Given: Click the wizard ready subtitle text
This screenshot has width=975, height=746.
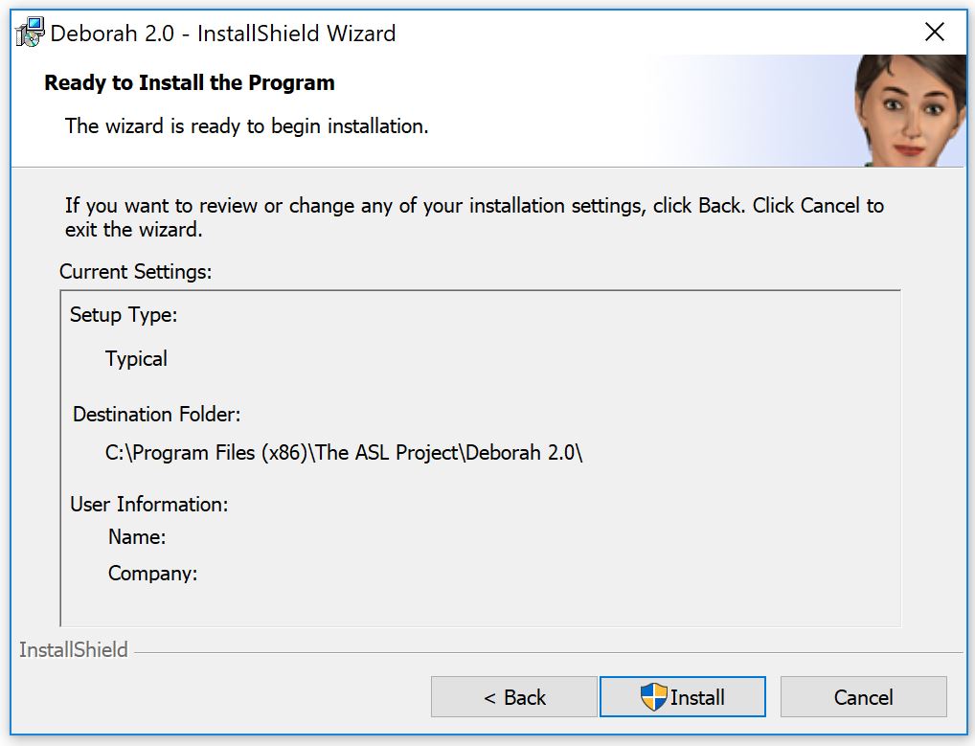Looking at the screenshot, I should click(247, 126).
